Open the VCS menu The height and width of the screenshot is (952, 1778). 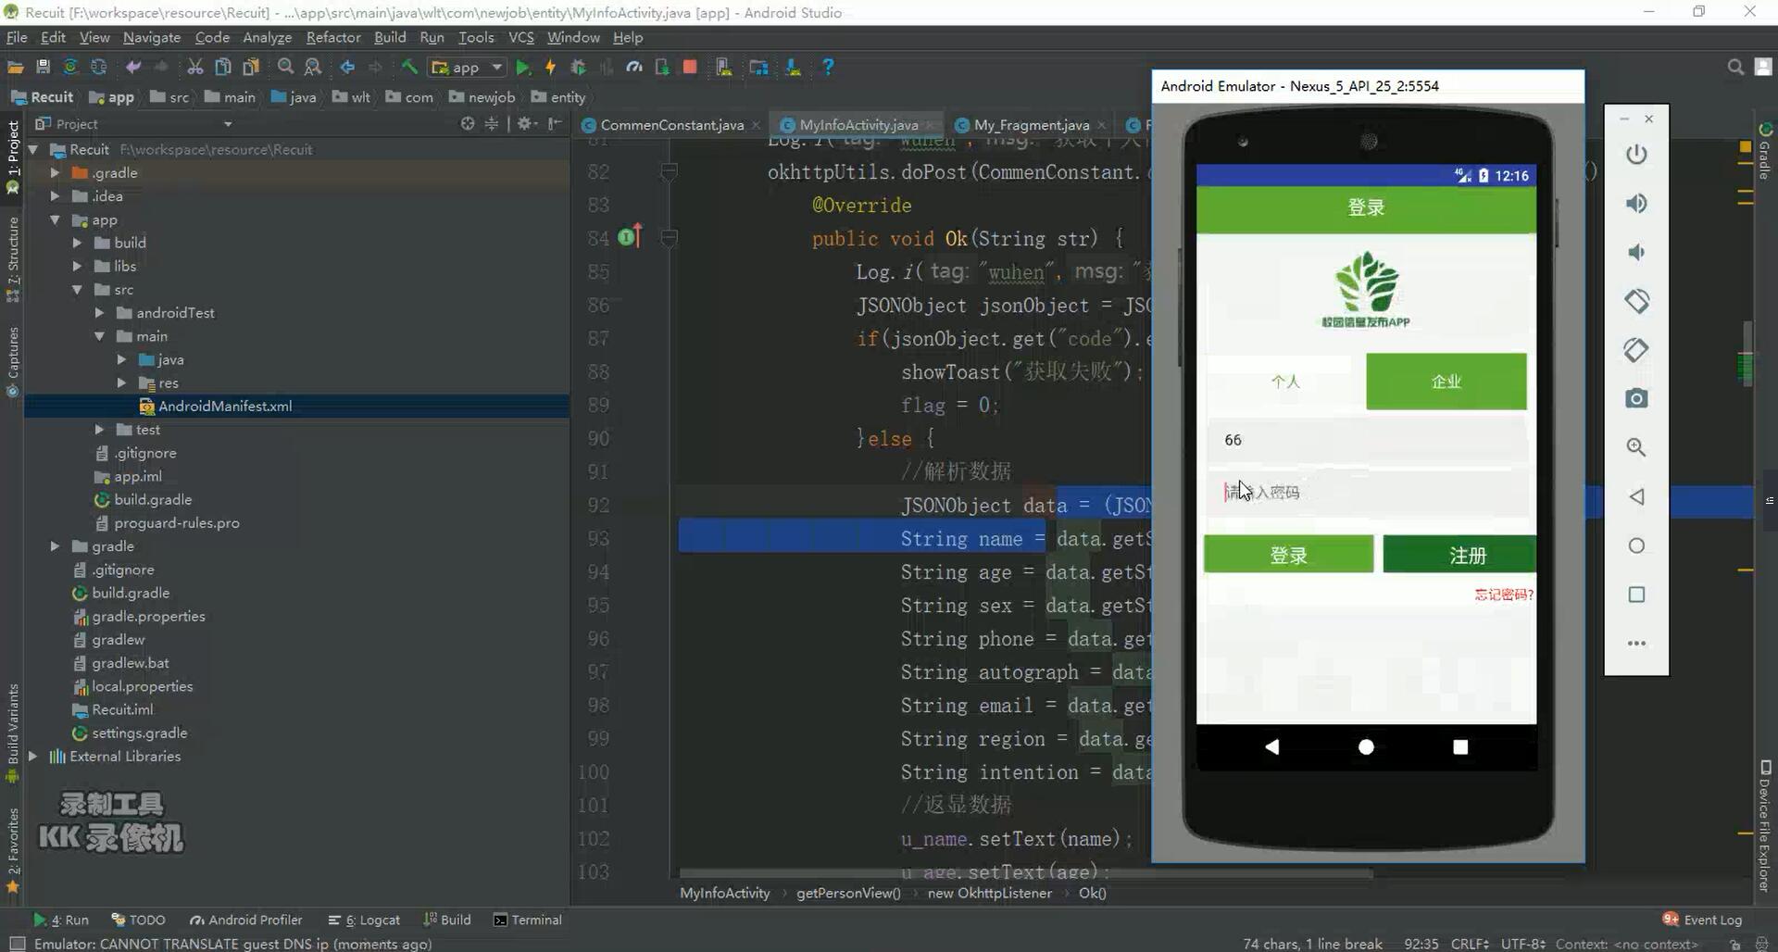(521, 37)
